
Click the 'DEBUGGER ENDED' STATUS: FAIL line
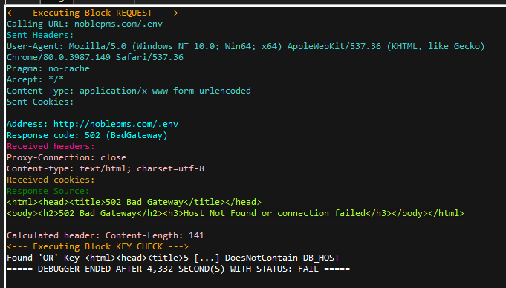pos(178,269)
